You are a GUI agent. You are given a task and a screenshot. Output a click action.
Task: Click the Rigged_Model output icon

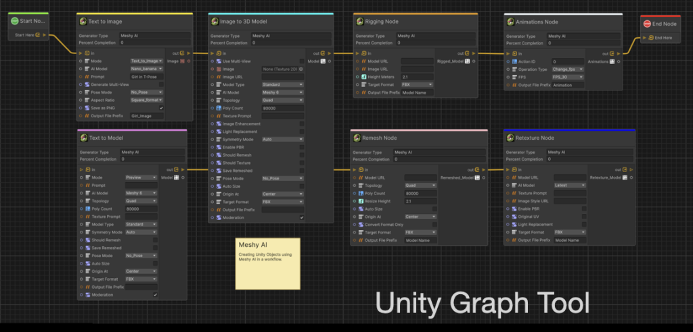pos(468,61)
